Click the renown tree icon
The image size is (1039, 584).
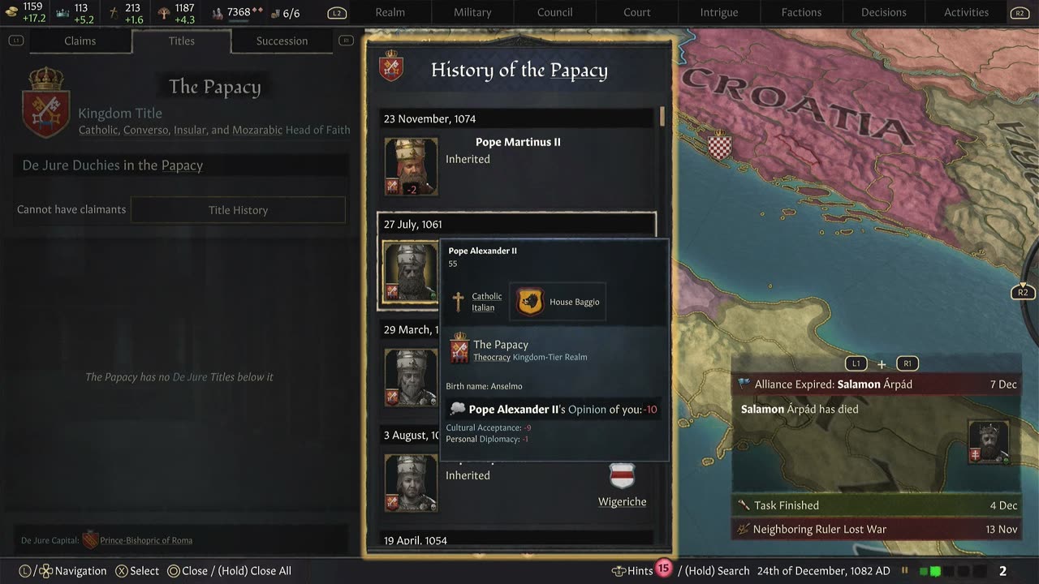pos(164,12)
